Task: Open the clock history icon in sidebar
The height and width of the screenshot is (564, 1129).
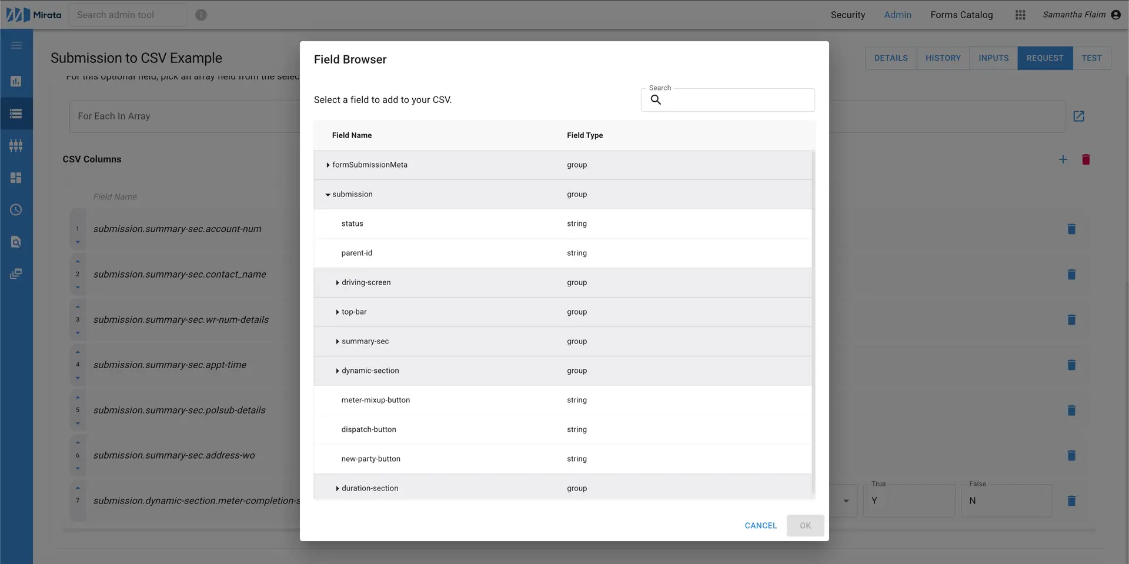Action: tap(16, 209)
